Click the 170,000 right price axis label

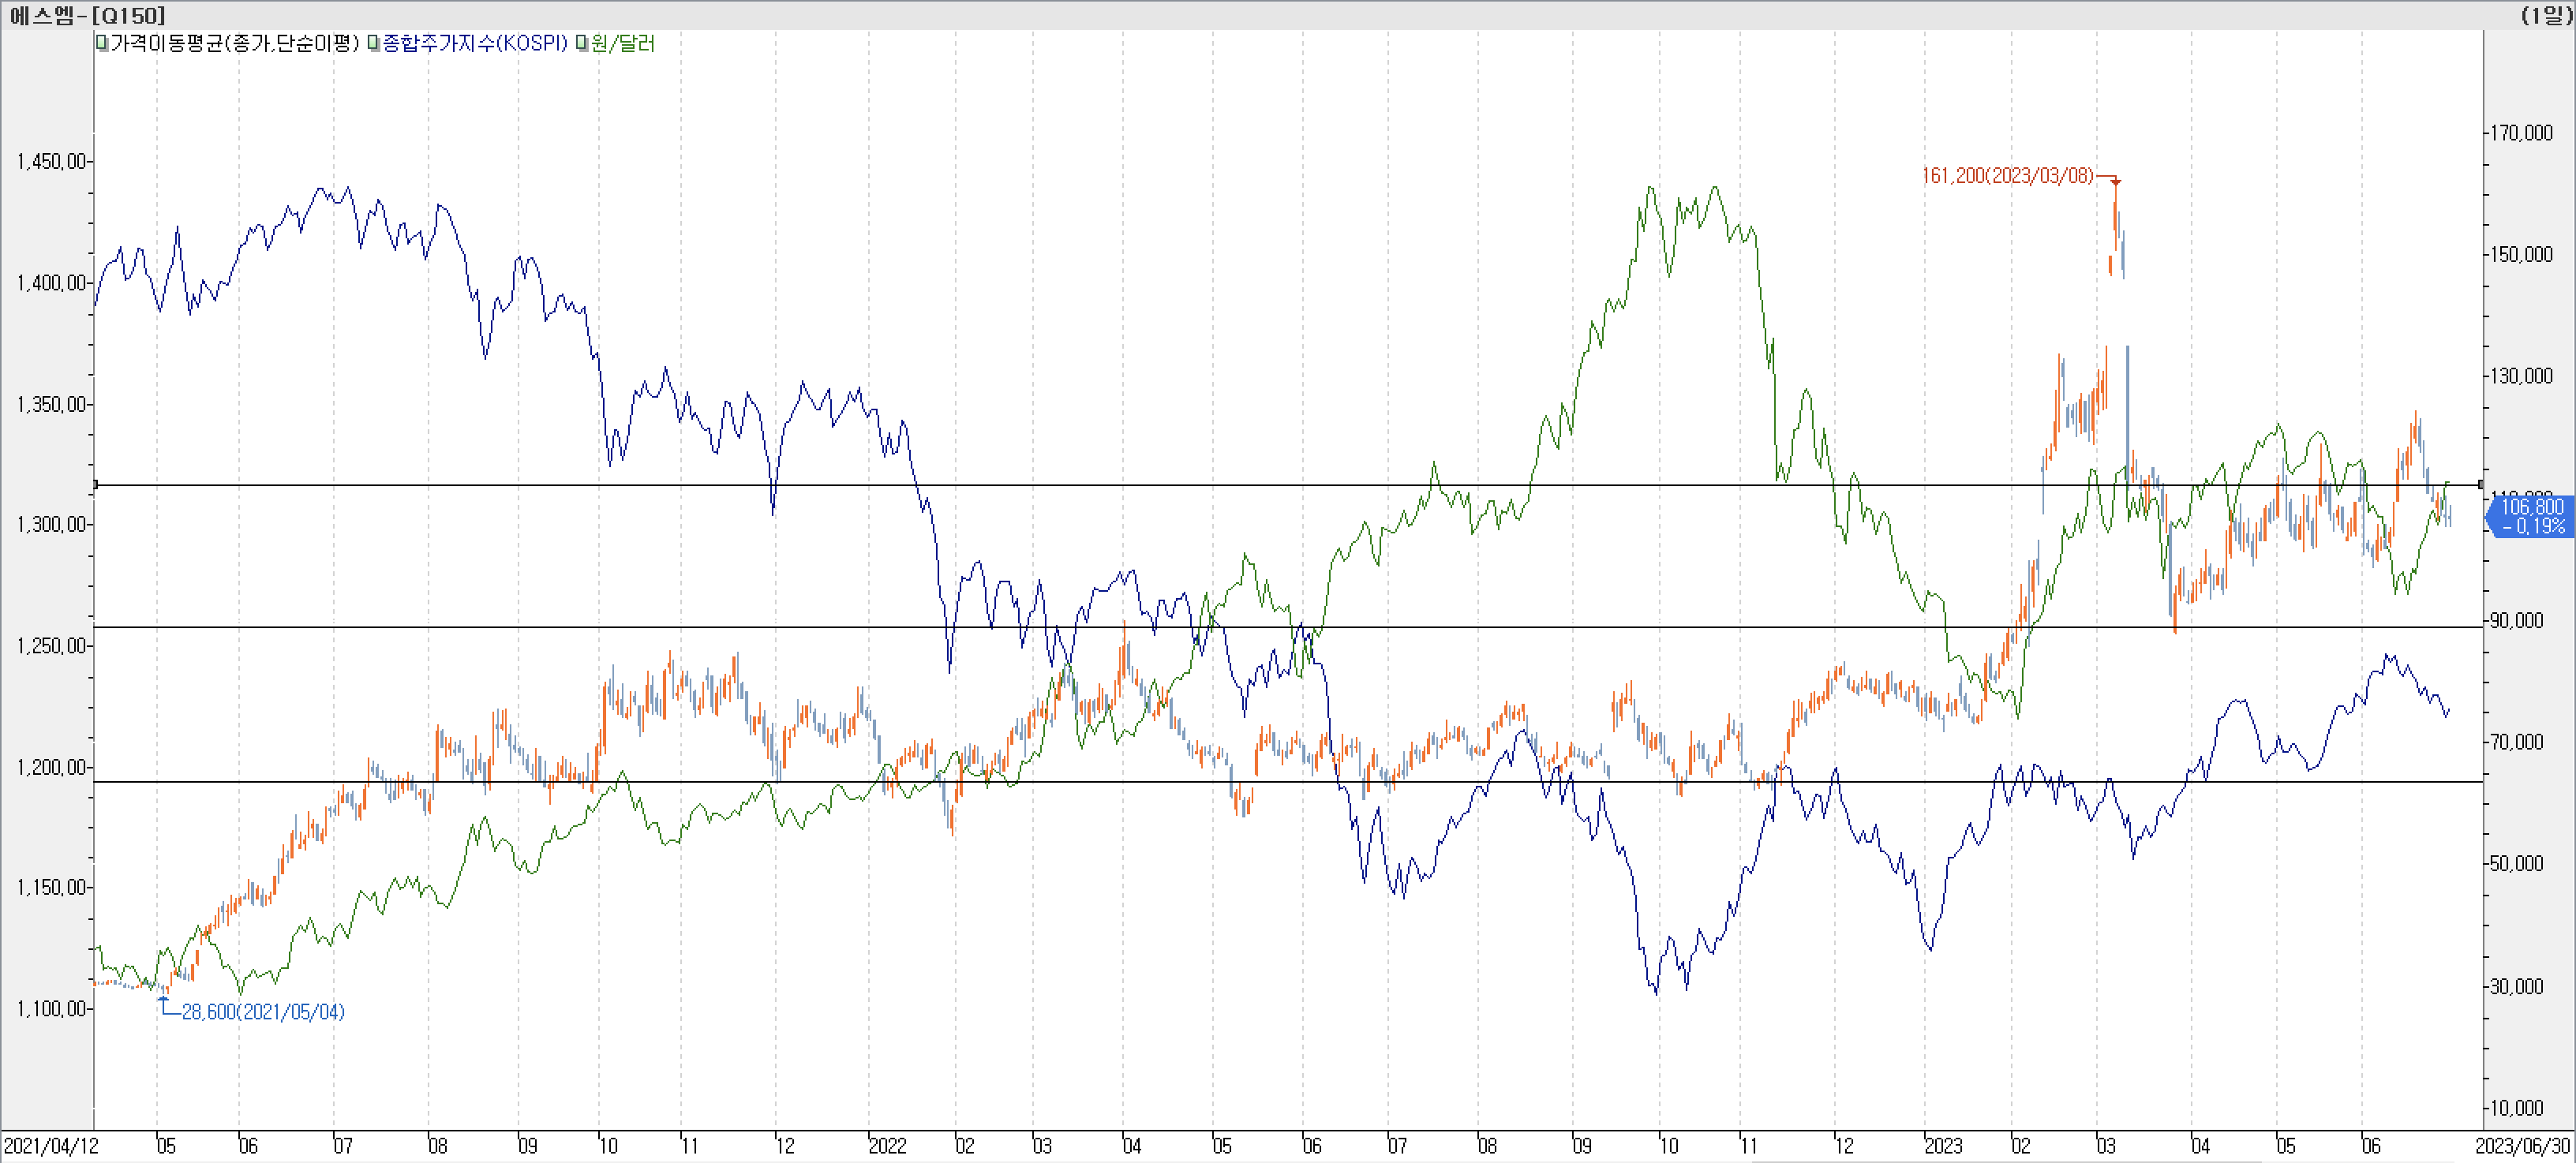pos(2522,133)
